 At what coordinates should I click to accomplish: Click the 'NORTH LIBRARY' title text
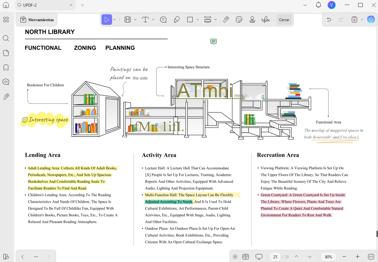pyautogui.click(x=50, y=32)
